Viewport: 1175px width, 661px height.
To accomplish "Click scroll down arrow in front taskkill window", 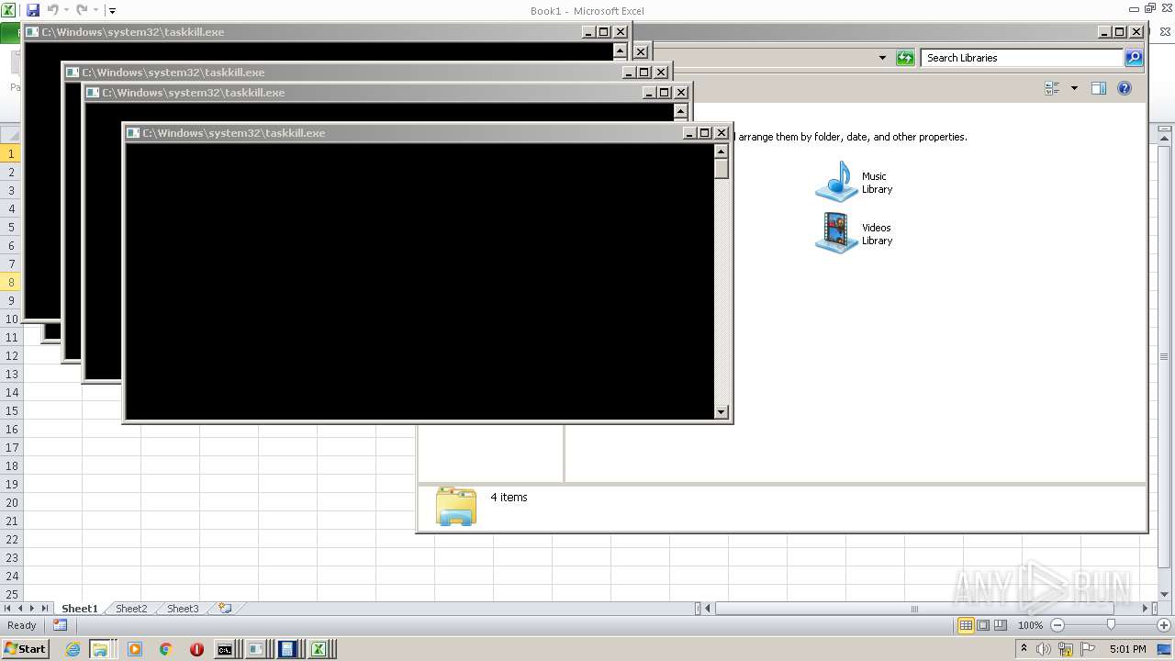I will click(721, 412).
